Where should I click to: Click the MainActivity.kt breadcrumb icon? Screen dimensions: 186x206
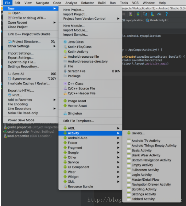point(147,20)
